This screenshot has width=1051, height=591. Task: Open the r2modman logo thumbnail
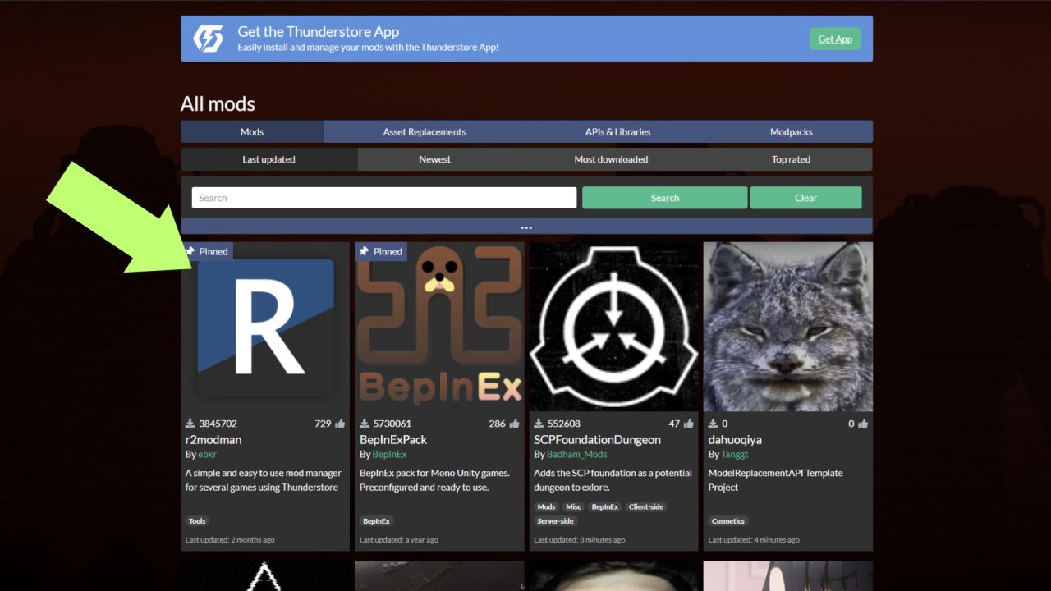(x=265, y=327)
